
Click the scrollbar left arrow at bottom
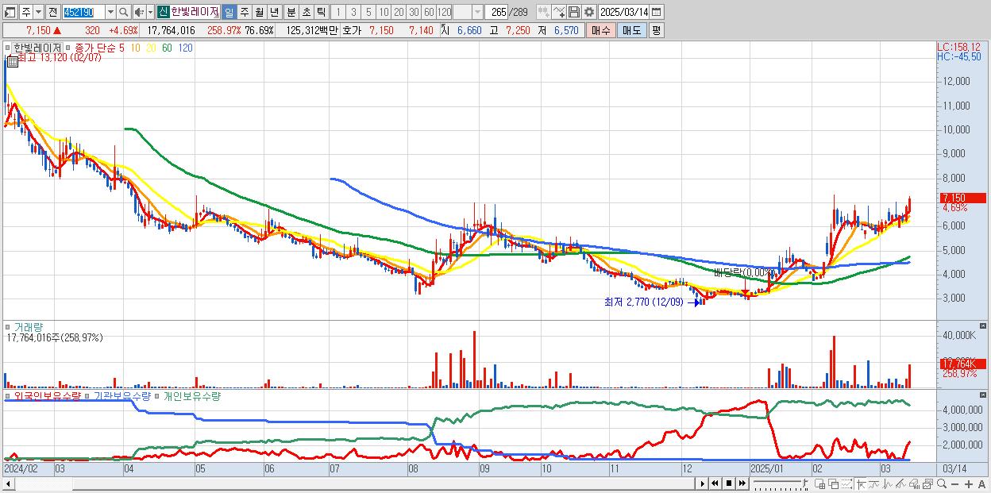(9, 483)
